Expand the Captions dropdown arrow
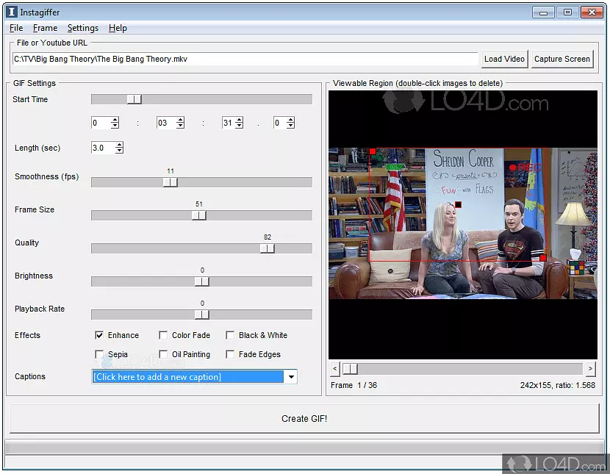The image size is (610, 474). point(291,377)
